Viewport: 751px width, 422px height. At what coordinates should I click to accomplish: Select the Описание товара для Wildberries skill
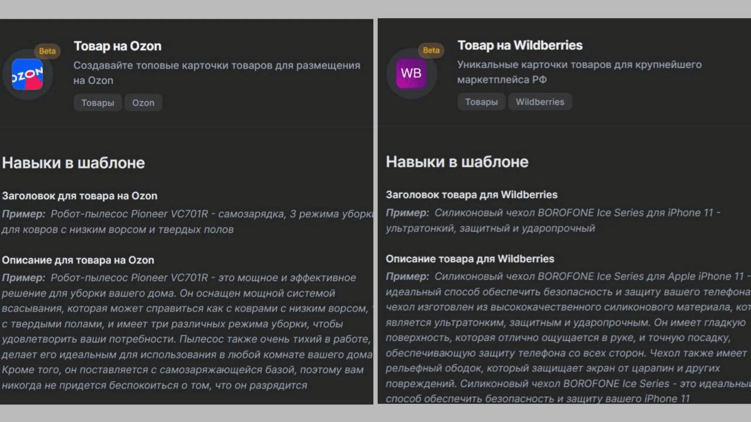[469, 259]
